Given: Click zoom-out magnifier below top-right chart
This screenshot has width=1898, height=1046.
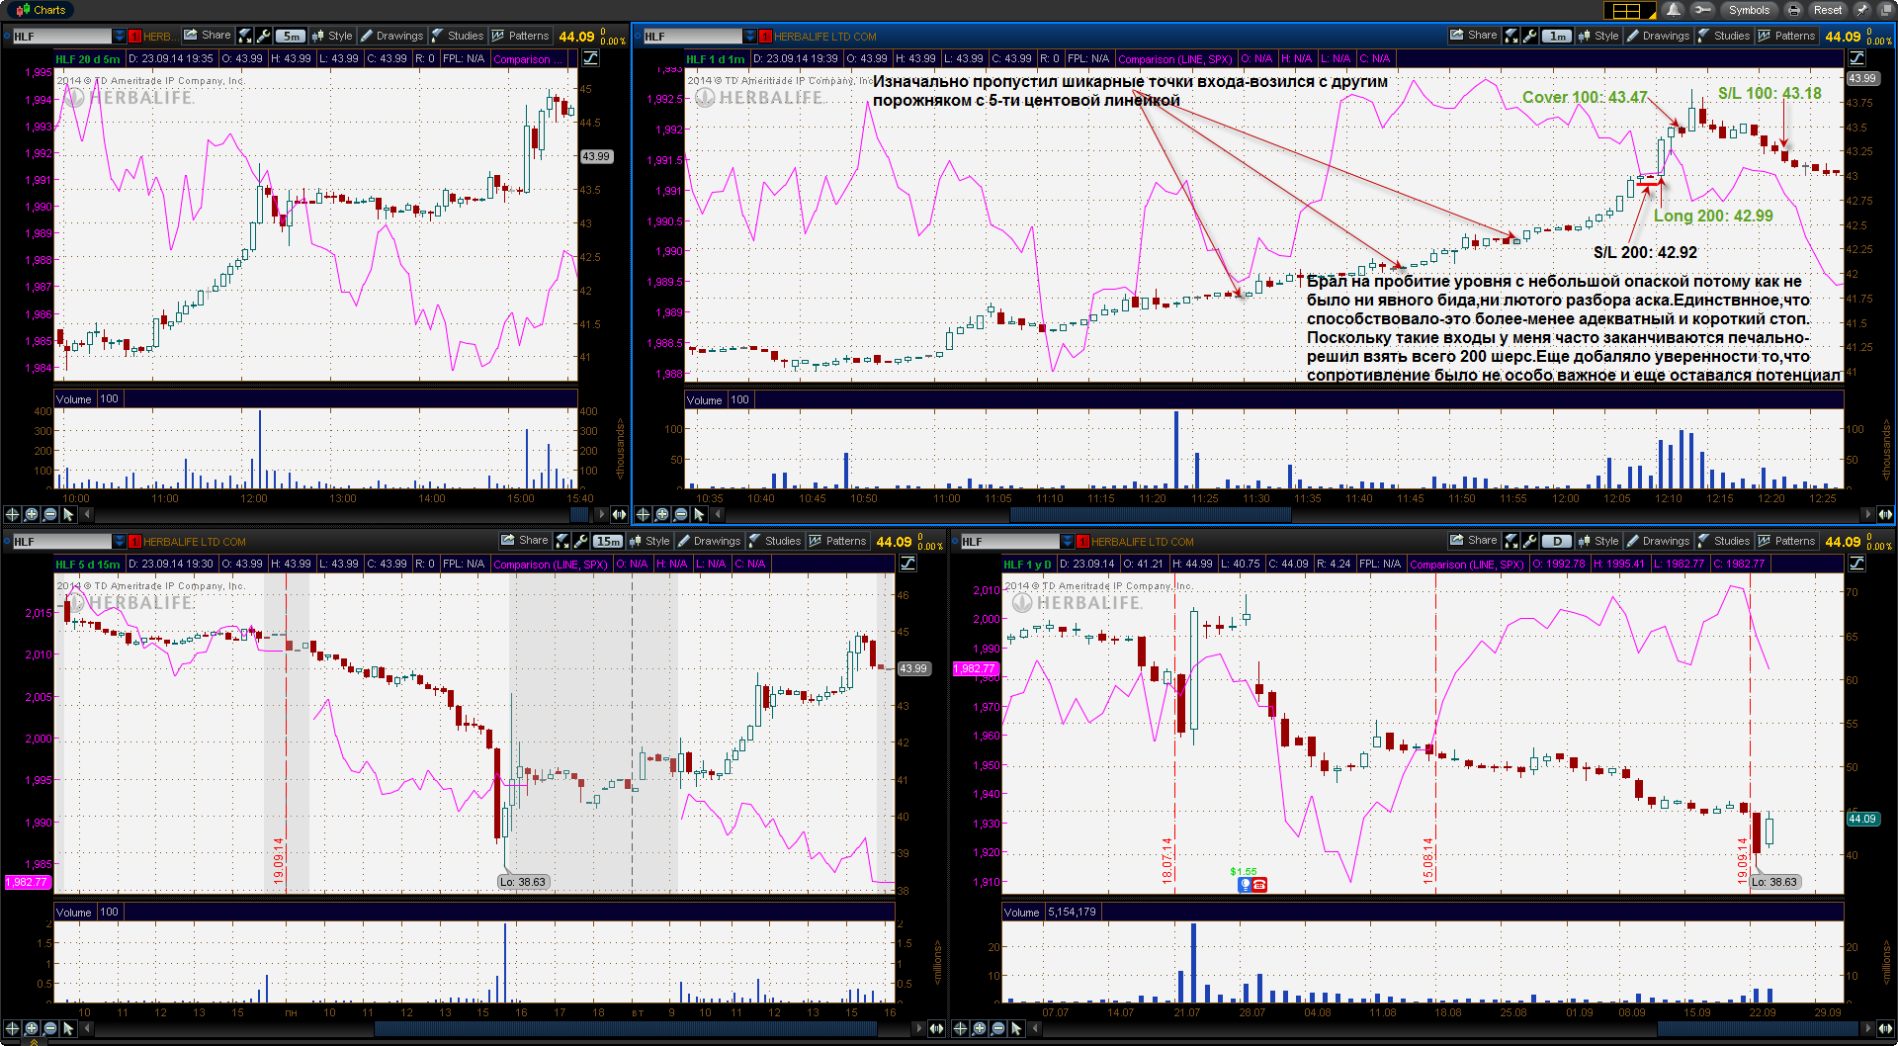Looking at the screenshot, I should click(x=680, y=514).
